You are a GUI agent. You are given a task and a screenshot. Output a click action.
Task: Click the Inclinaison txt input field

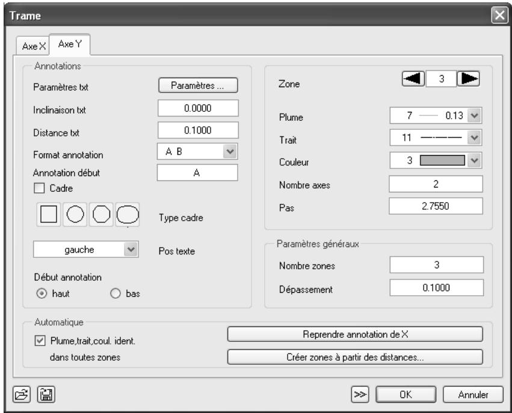(198, 108)
